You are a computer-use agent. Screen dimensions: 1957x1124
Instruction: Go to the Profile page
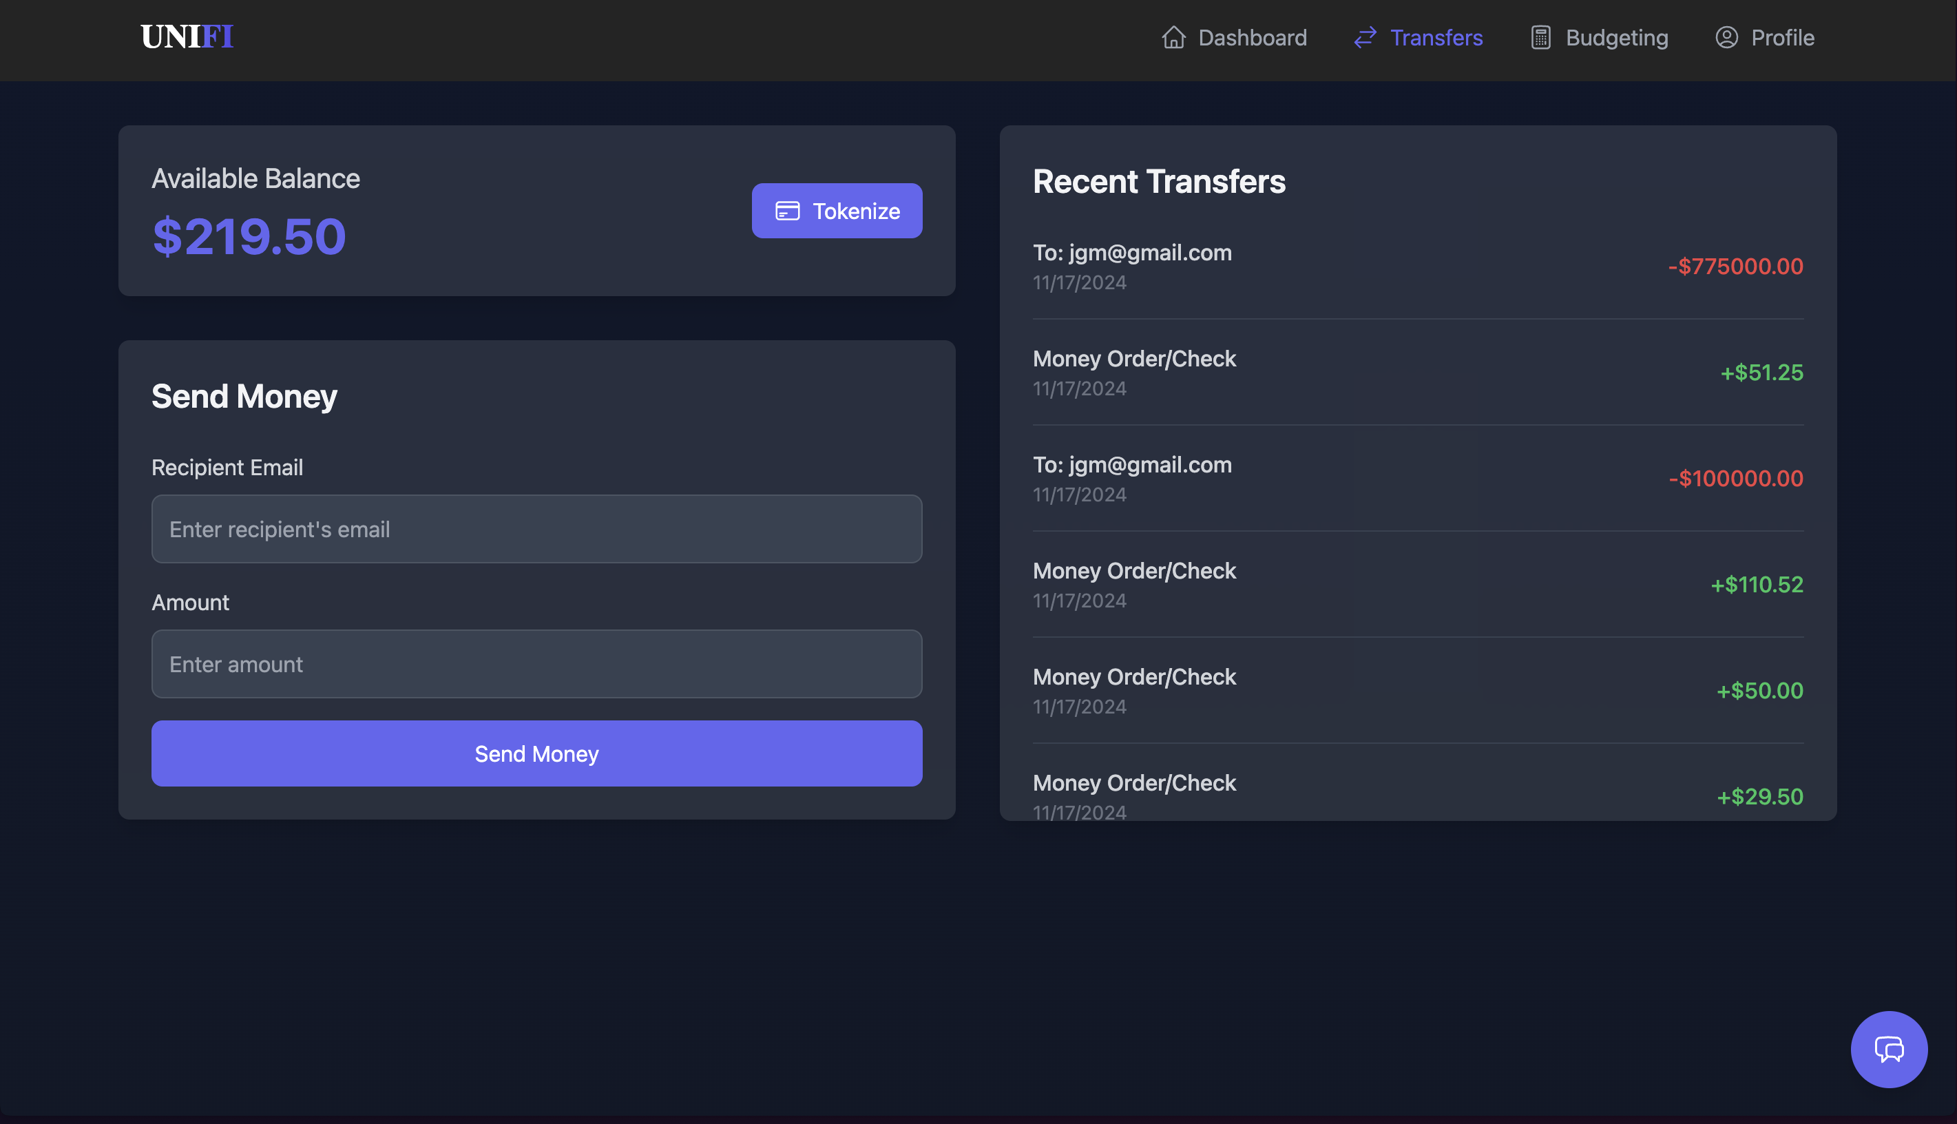point(1782,37)
